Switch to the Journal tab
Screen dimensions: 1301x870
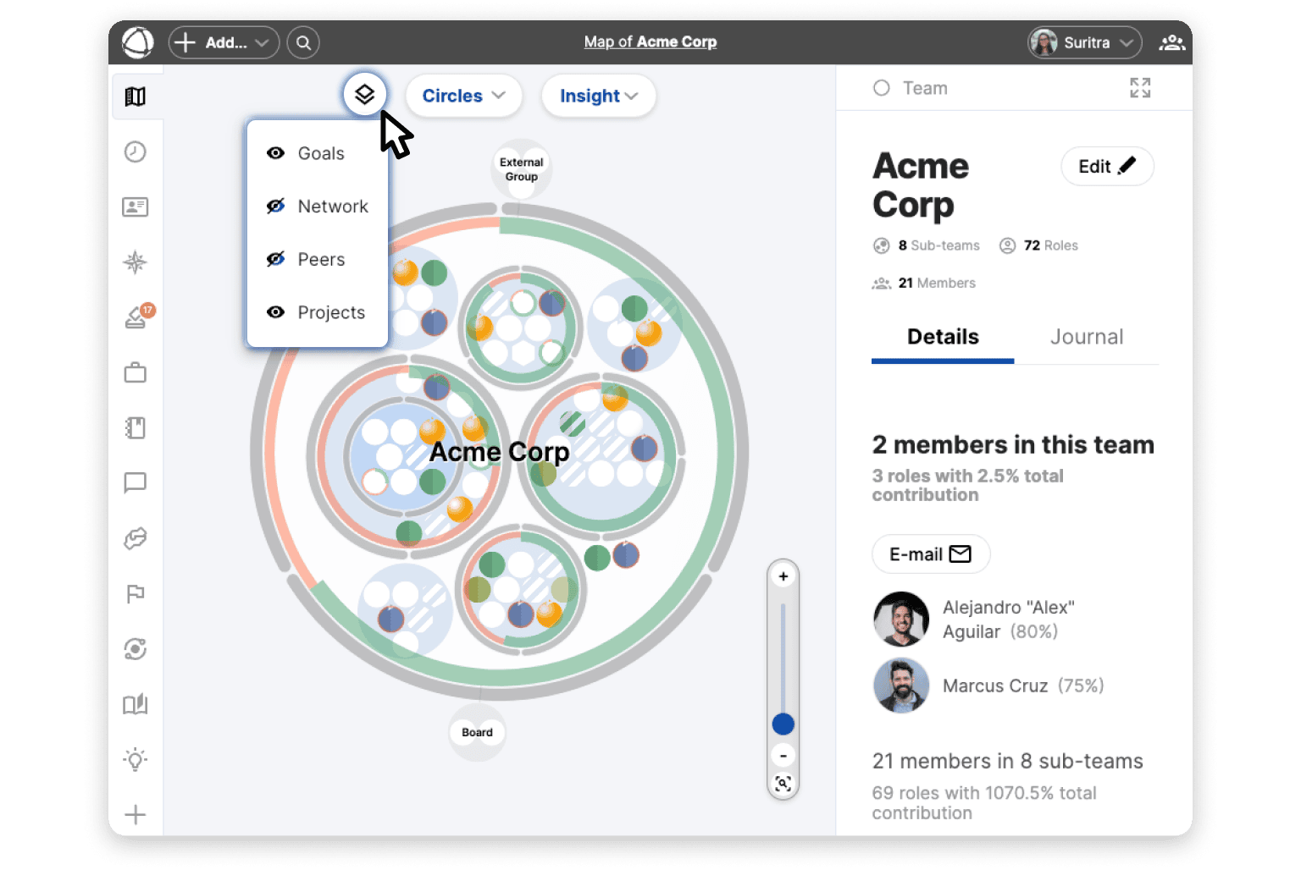point(1086,337)
